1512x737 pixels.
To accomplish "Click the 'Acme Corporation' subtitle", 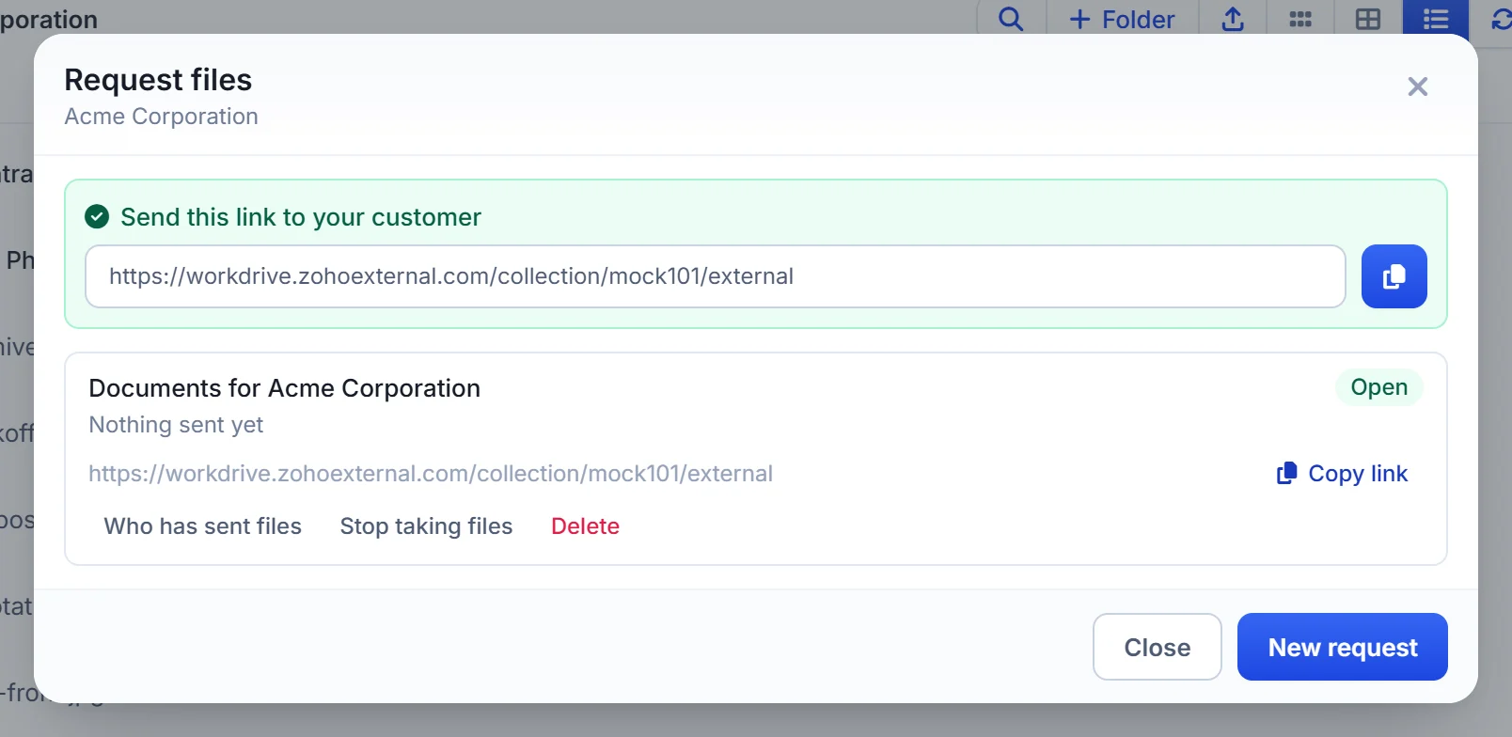I will coord(161,117).
